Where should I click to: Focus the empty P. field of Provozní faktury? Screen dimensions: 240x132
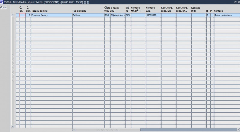tap(212, 15)
